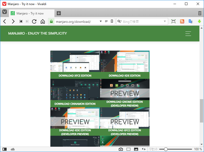This screenshot has width=204, height=152.
Task: Expand search field history dropdown
Action: click(165, 21)
